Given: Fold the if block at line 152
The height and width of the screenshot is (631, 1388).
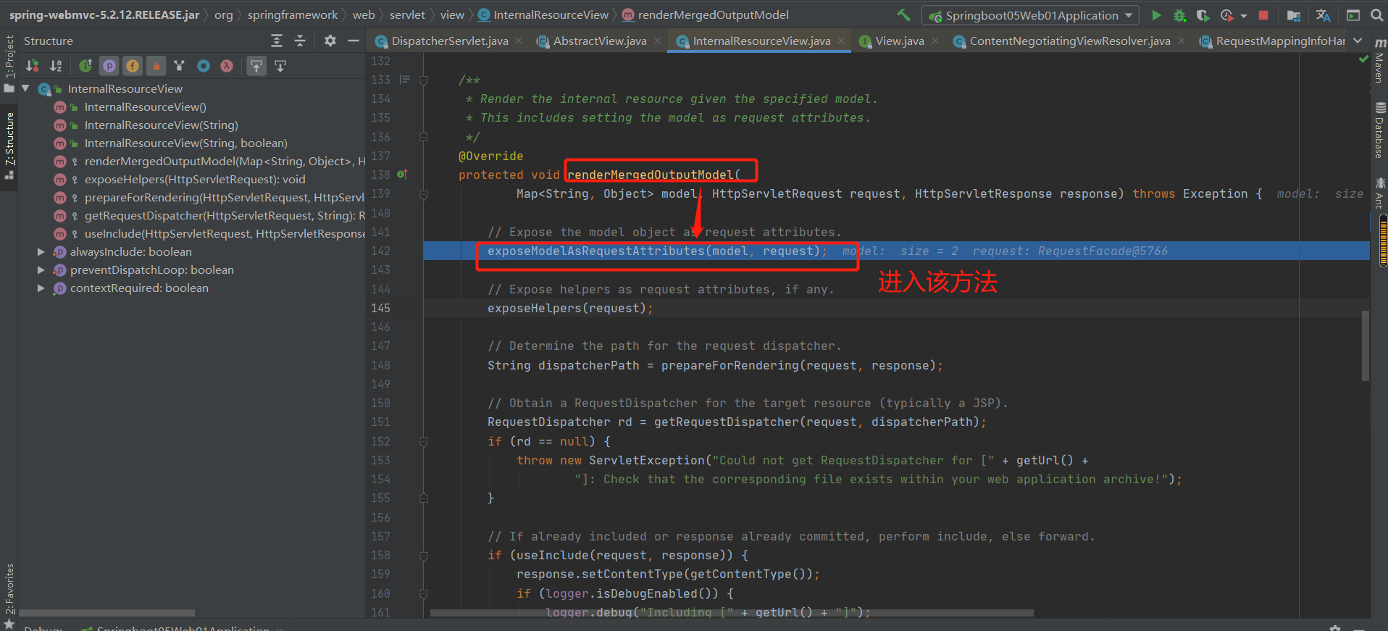Looking at the screenshot, I should pos(424,441).
